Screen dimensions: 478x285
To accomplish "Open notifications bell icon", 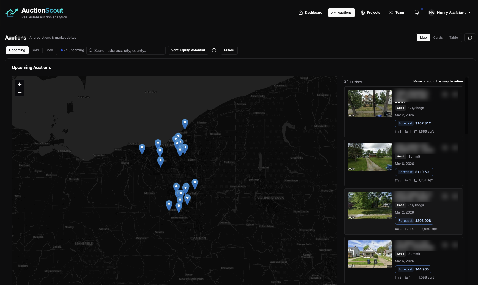I will [x=417, y=13].
